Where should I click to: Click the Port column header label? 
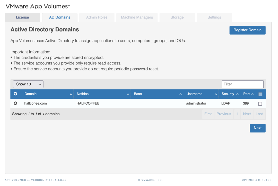(246, 94)
